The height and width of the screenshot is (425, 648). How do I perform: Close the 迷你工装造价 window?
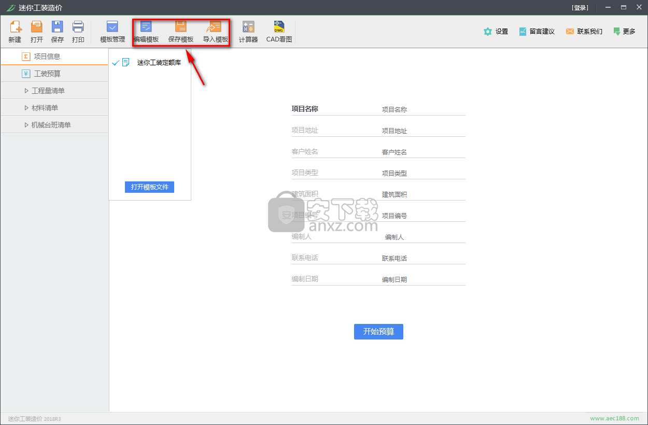[639, 8]
